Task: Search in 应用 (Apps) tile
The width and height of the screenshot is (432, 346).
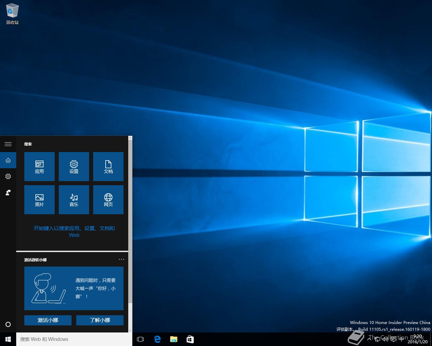Action: click(39, 167)
